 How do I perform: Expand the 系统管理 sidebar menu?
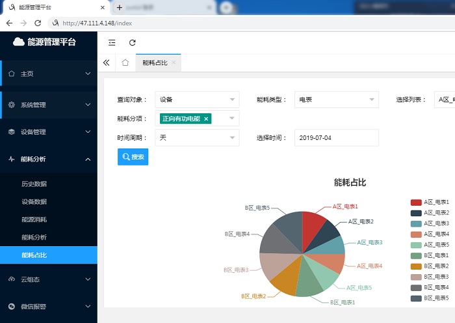coord(49,105)
